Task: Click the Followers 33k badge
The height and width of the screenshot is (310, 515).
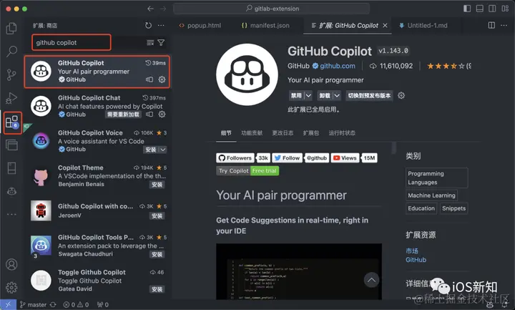Action: (243, 158)
